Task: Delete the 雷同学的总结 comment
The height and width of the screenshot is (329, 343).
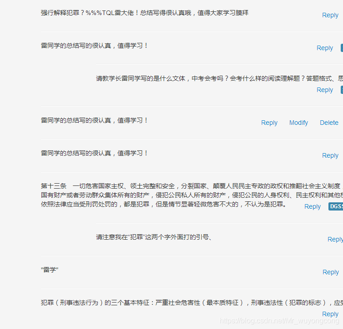Action: (329, 123)
